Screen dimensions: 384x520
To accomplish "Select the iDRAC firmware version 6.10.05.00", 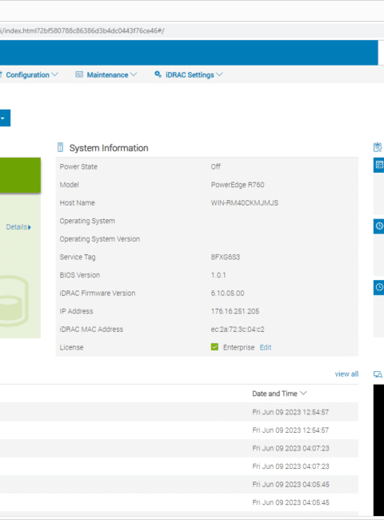I will click(x=227, y=293).
